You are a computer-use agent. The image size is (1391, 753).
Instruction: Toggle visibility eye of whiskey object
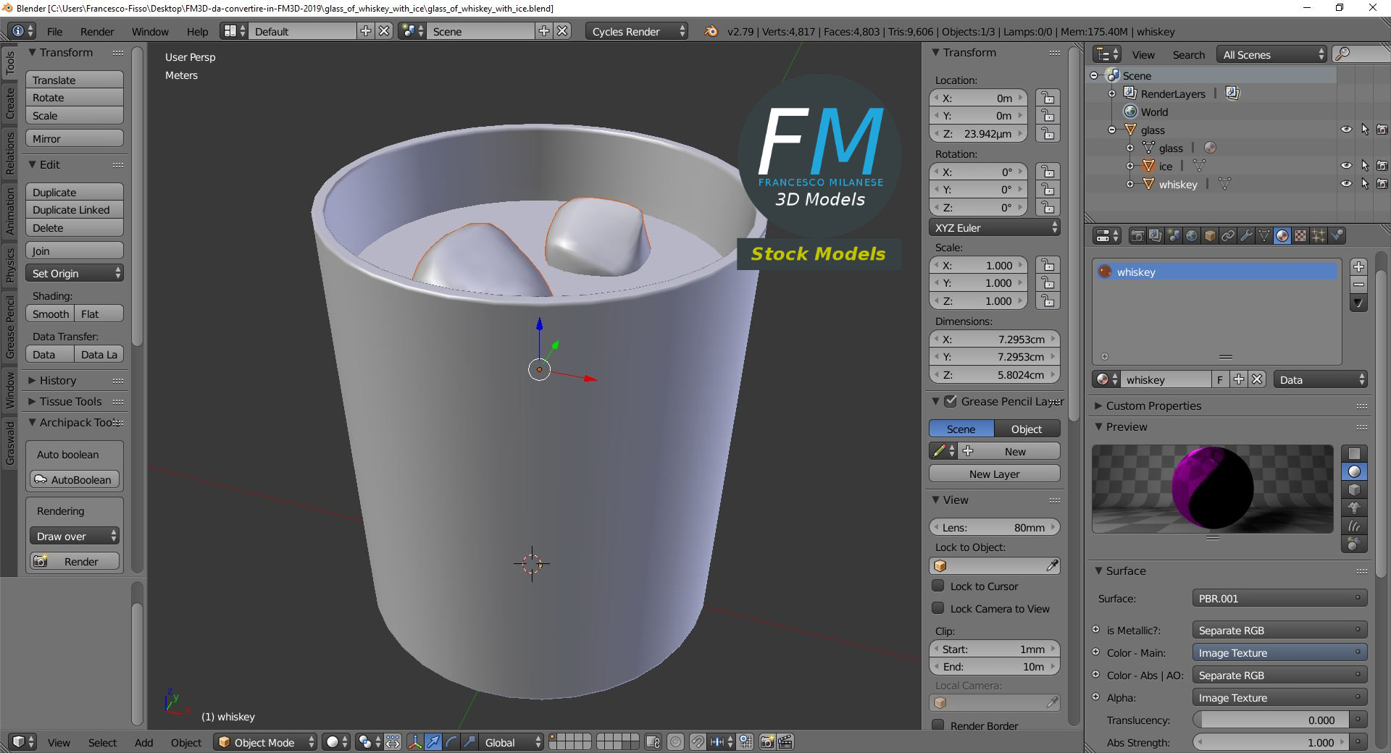(1346, 184)
